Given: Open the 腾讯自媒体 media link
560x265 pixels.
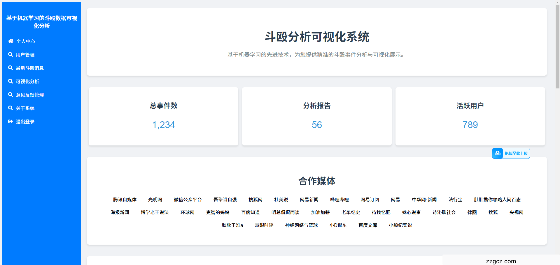Looking at the screenshot, I should (x=125, y=200).
